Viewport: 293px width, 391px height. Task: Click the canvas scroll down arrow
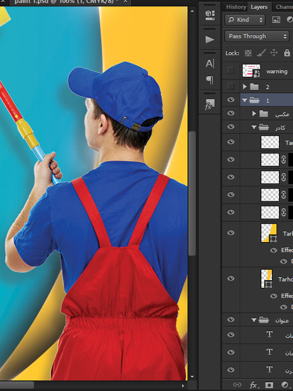[x=192, y=376]
